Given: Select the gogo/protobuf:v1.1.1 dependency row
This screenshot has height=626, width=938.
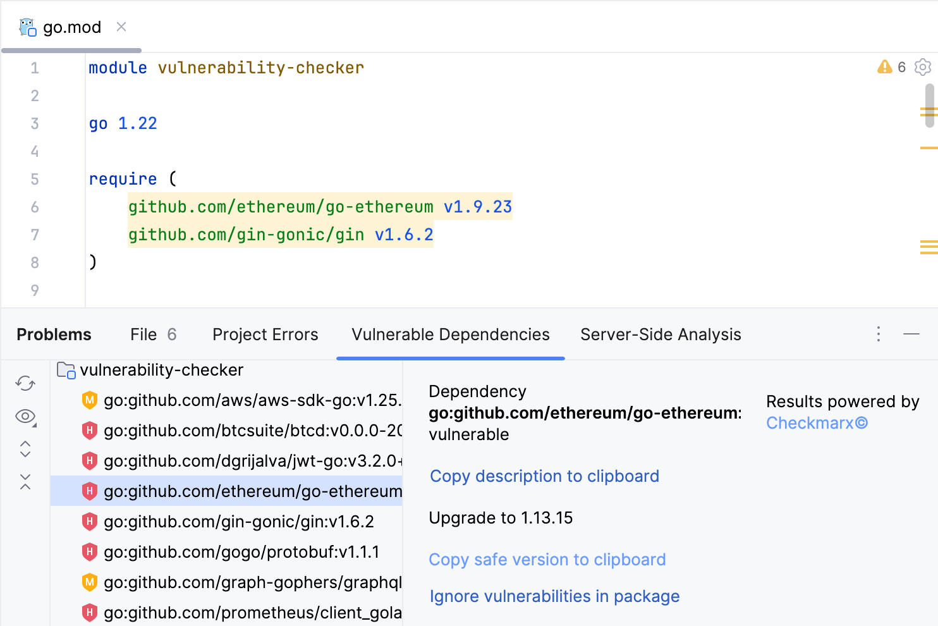Looking at the screenshot, I should 226,552.
